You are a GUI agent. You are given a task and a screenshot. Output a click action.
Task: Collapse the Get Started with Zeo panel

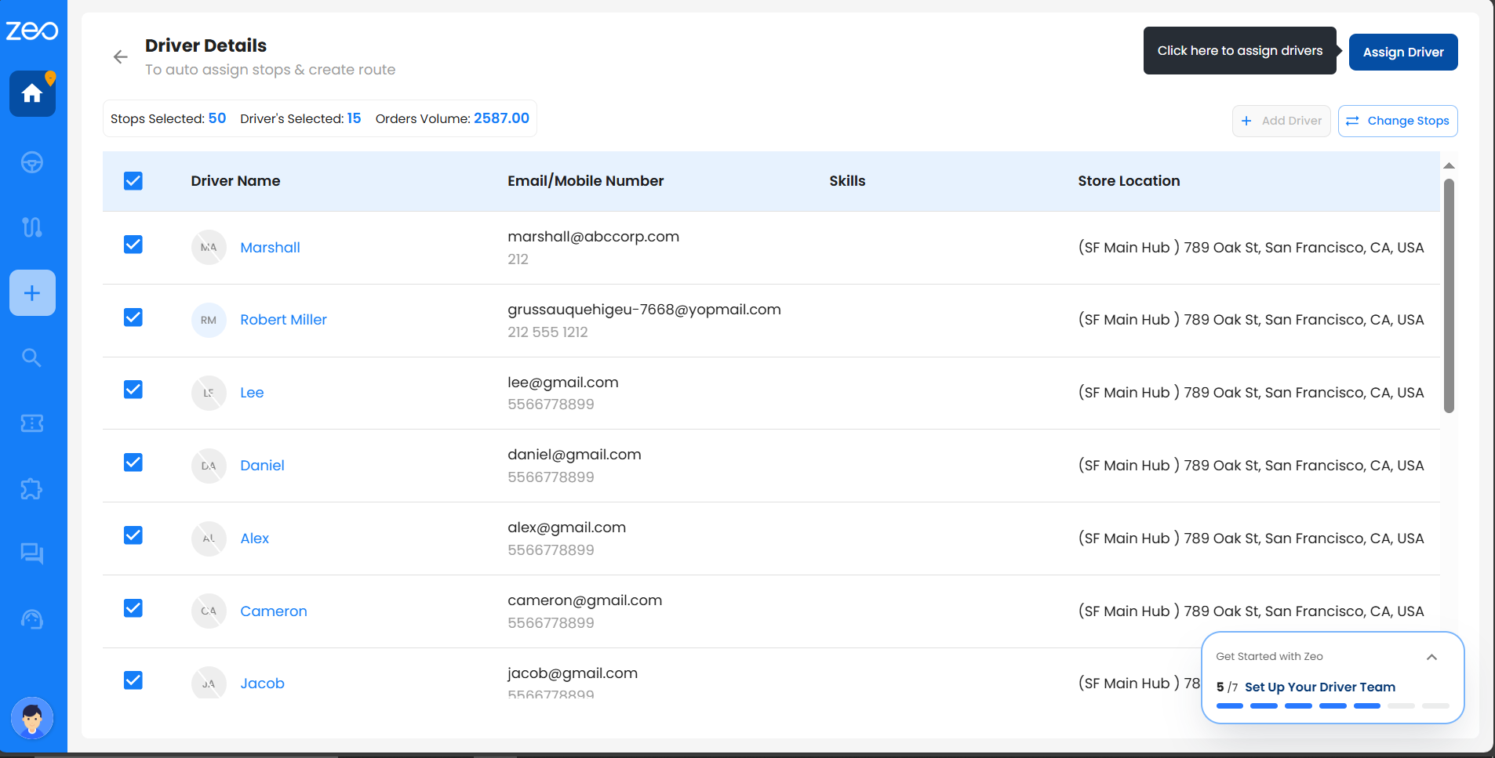coord(1431,657)
